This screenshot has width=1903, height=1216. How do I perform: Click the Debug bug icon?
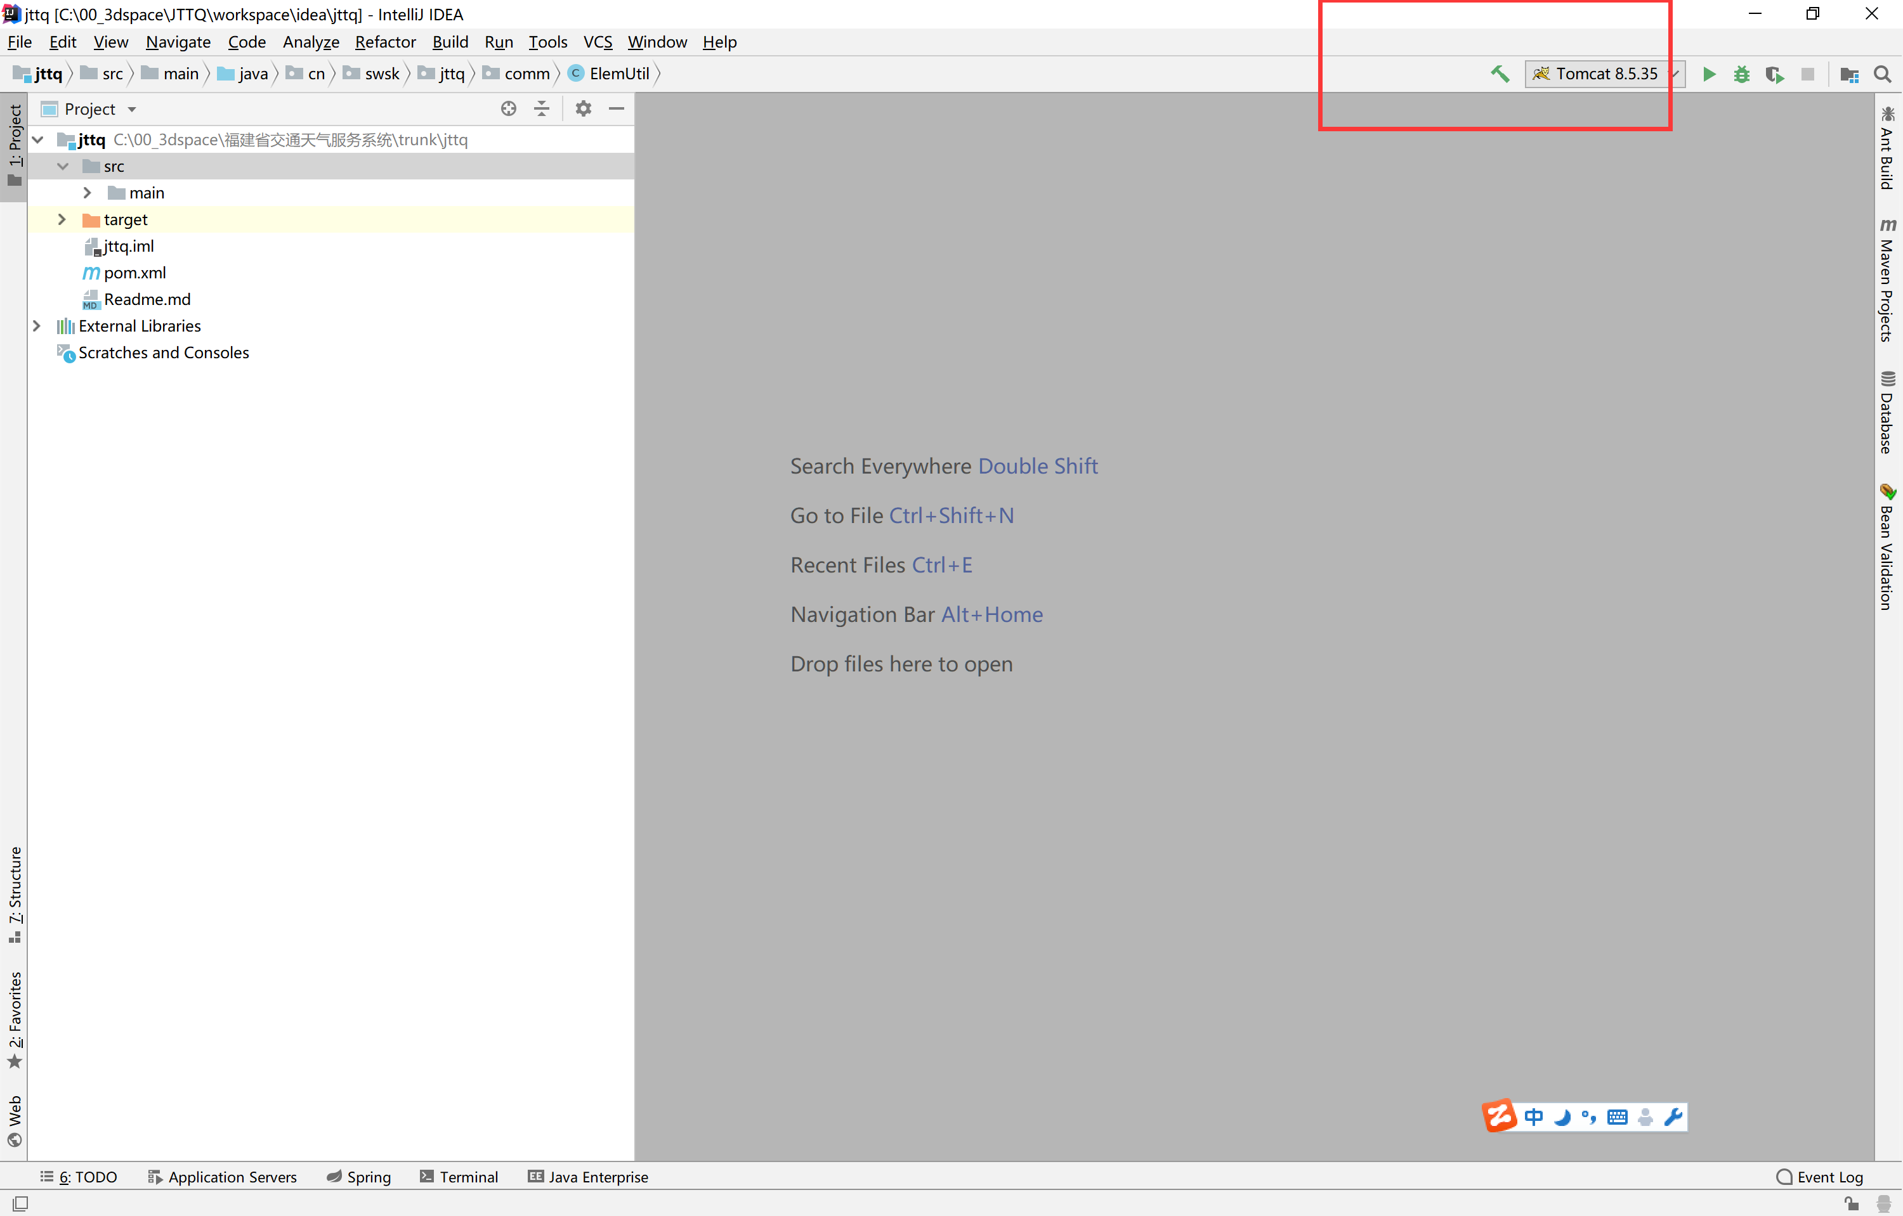click(x=1742, y=74)
